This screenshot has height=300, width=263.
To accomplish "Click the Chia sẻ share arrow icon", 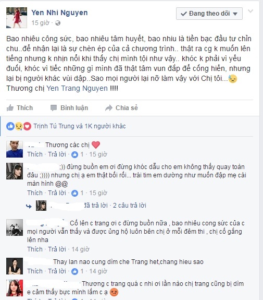I will pyautogui.click(x=109, y=108).
